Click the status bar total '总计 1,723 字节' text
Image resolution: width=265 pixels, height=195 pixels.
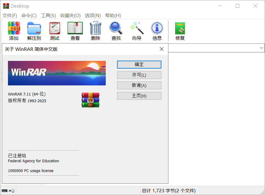(x=168, y=191)
